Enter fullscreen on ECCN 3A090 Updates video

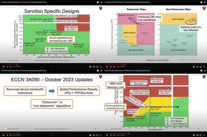click(x=100, y=135)
